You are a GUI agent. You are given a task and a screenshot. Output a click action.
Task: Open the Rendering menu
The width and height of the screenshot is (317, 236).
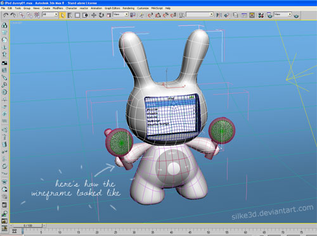pyautogui.click(x=128, y=8)
